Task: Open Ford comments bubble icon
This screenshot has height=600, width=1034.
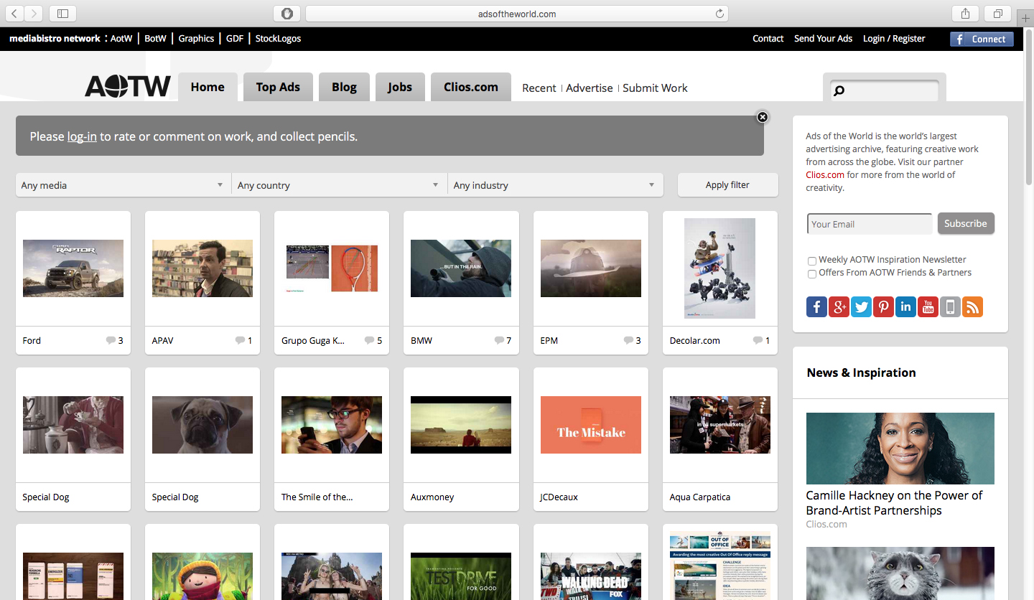Action: (x=111, y=340)
